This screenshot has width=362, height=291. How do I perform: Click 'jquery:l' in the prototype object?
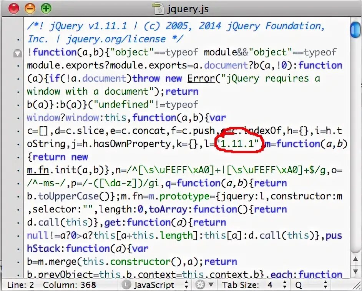(x=242, y=196)
